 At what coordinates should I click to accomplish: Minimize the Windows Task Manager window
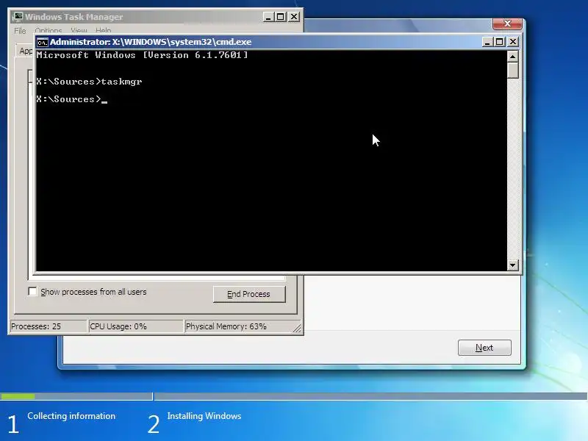268,17
